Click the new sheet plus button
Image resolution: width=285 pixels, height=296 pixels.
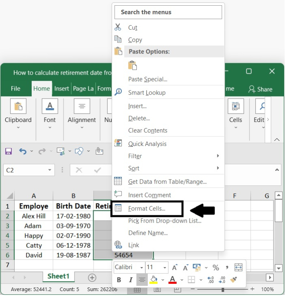[92, 278]
